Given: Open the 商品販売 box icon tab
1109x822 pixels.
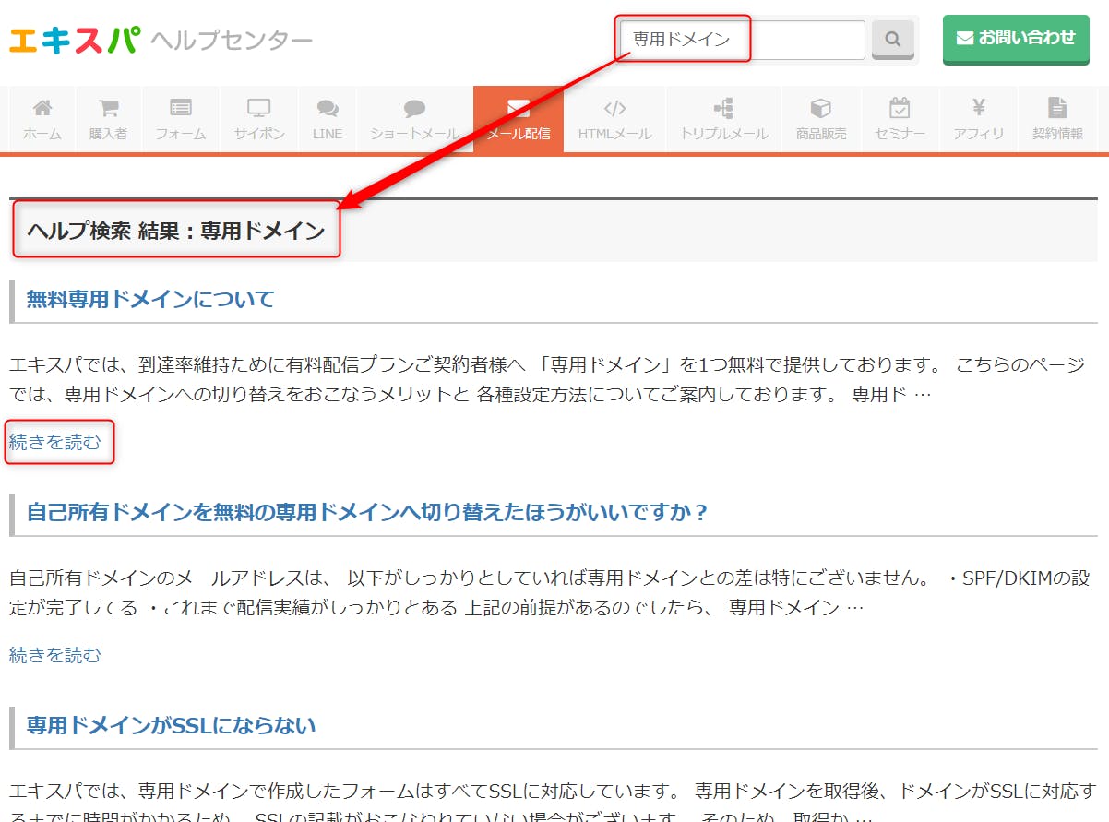Looking at the screenshot, I should point(820,119).
